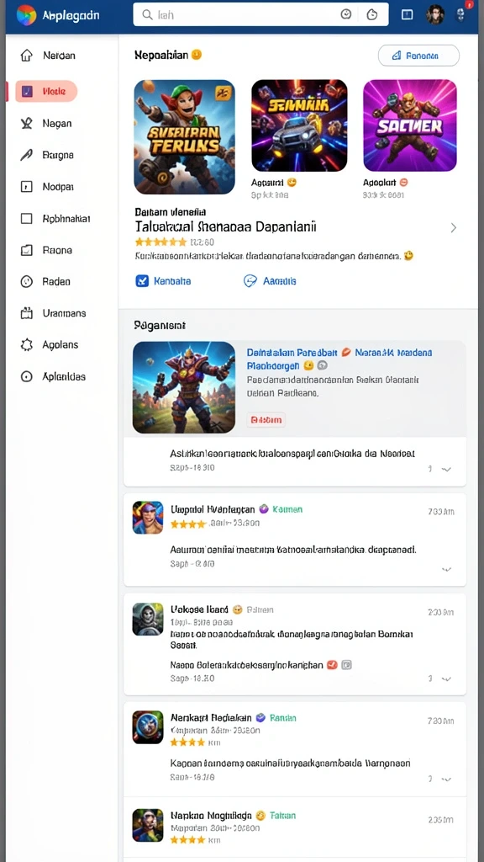Click the notification icon with red badge

coord(461,13)
